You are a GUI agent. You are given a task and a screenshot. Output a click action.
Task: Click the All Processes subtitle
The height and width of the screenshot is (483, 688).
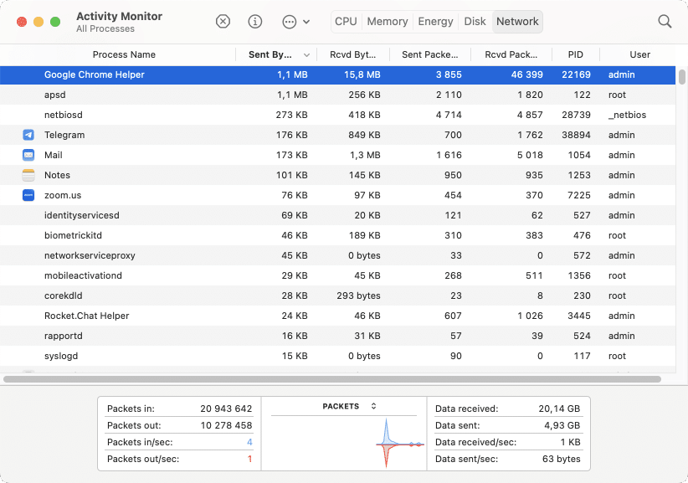(x=105, y=29)
